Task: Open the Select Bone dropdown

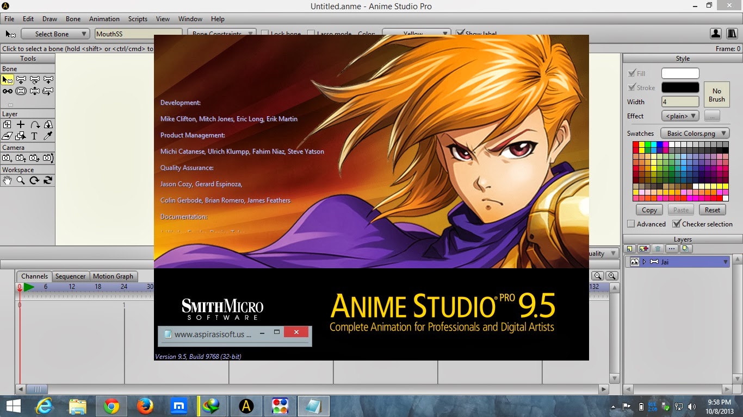Action: coord(55,34)
